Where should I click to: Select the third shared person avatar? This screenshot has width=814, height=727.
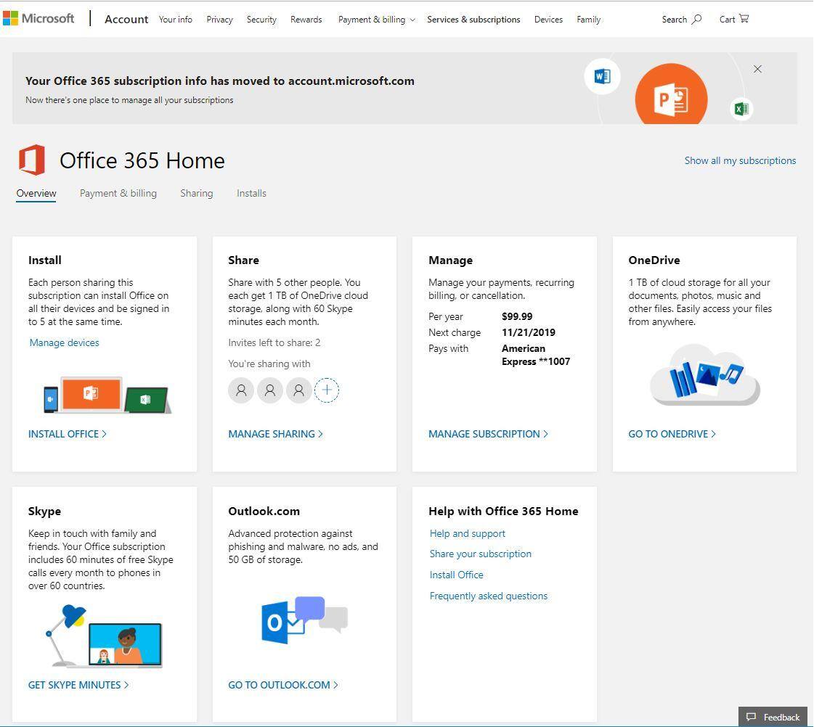coord(298,390)
